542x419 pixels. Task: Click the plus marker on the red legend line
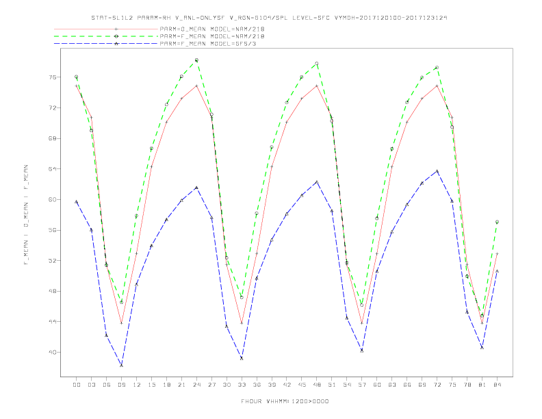[116, 29]
